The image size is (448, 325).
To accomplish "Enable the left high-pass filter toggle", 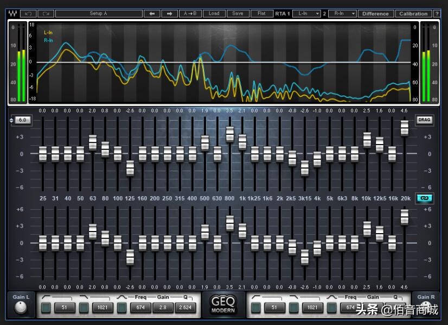I will [46, 308].
